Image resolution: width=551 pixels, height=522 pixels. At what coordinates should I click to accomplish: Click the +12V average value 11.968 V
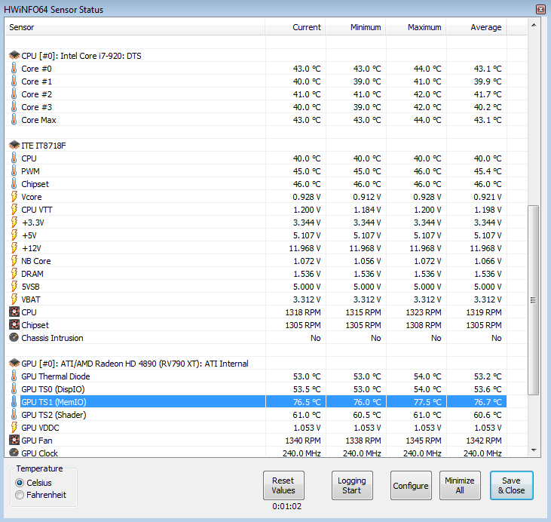click(485, 248)
